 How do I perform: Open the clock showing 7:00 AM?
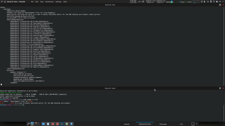(133, 2)
